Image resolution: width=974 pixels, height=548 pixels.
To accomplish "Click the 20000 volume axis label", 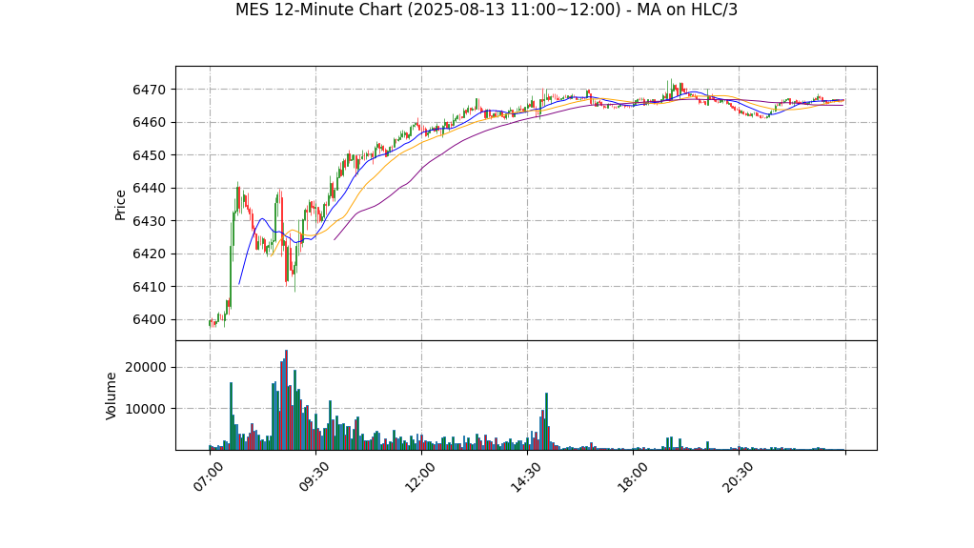I will click(146, 367).
